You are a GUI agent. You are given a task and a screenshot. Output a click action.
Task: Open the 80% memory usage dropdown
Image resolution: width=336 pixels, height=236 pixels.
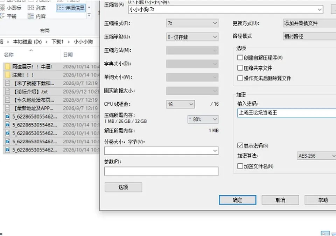(203, 120)
